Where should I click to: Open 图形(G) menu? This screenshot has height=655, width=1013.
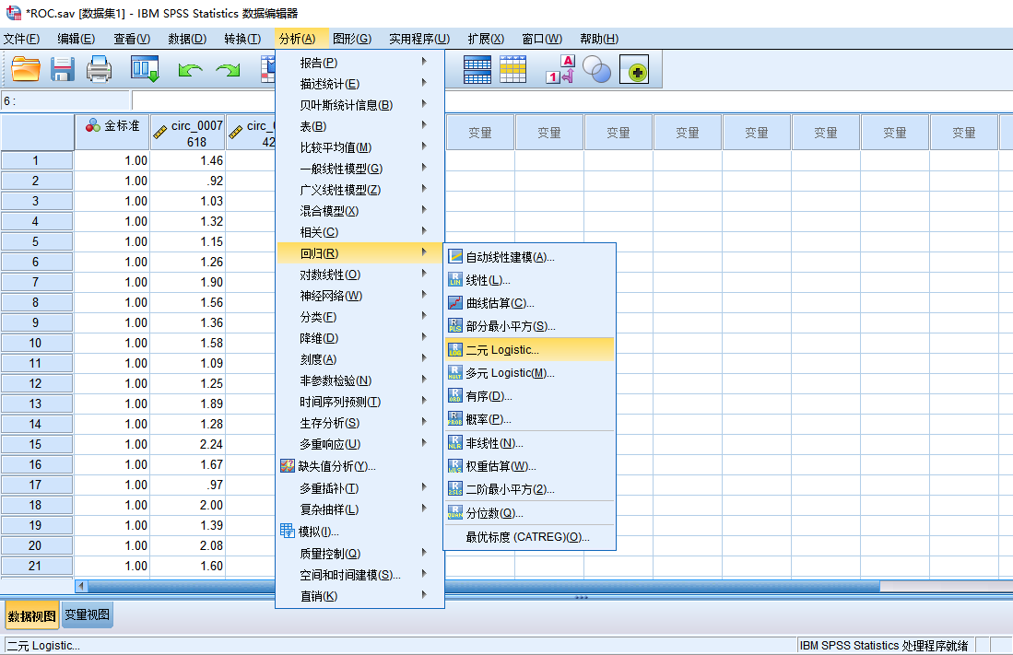click(352, 39)
